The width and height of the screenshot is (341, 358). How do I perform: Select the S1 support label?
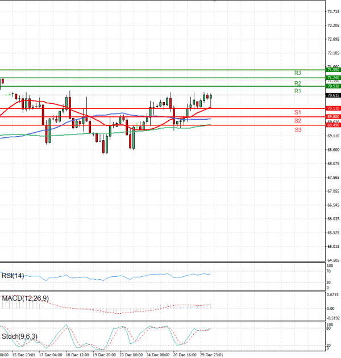click(x=298, y=112)
